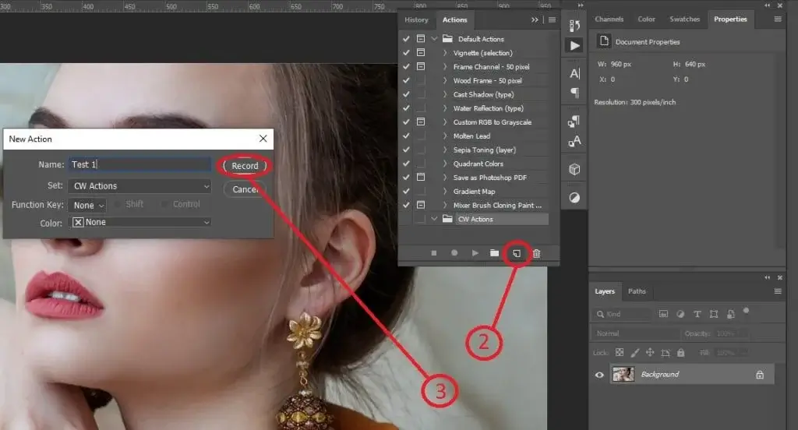The height and width of the screenshot is (430, 798).
Task: Click Lock all padlock icon
Action: pos(681,353)
